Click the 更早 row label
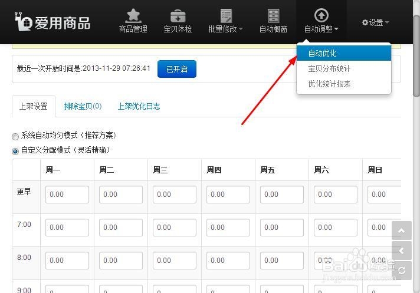This screenshot has height=293, width=420. point(24,192)
